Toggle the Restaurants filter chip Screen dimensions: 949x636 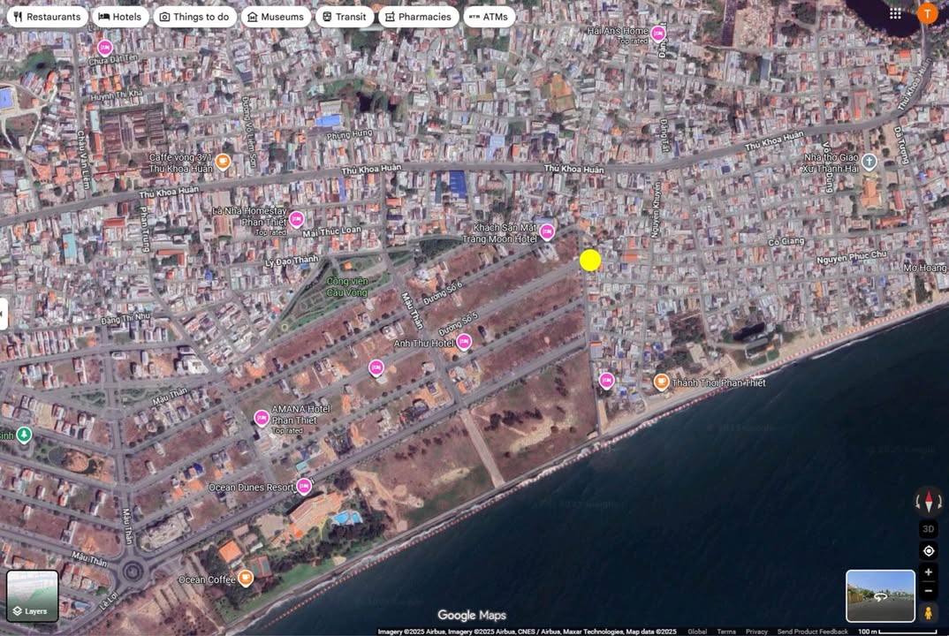[x=47, y=16]
